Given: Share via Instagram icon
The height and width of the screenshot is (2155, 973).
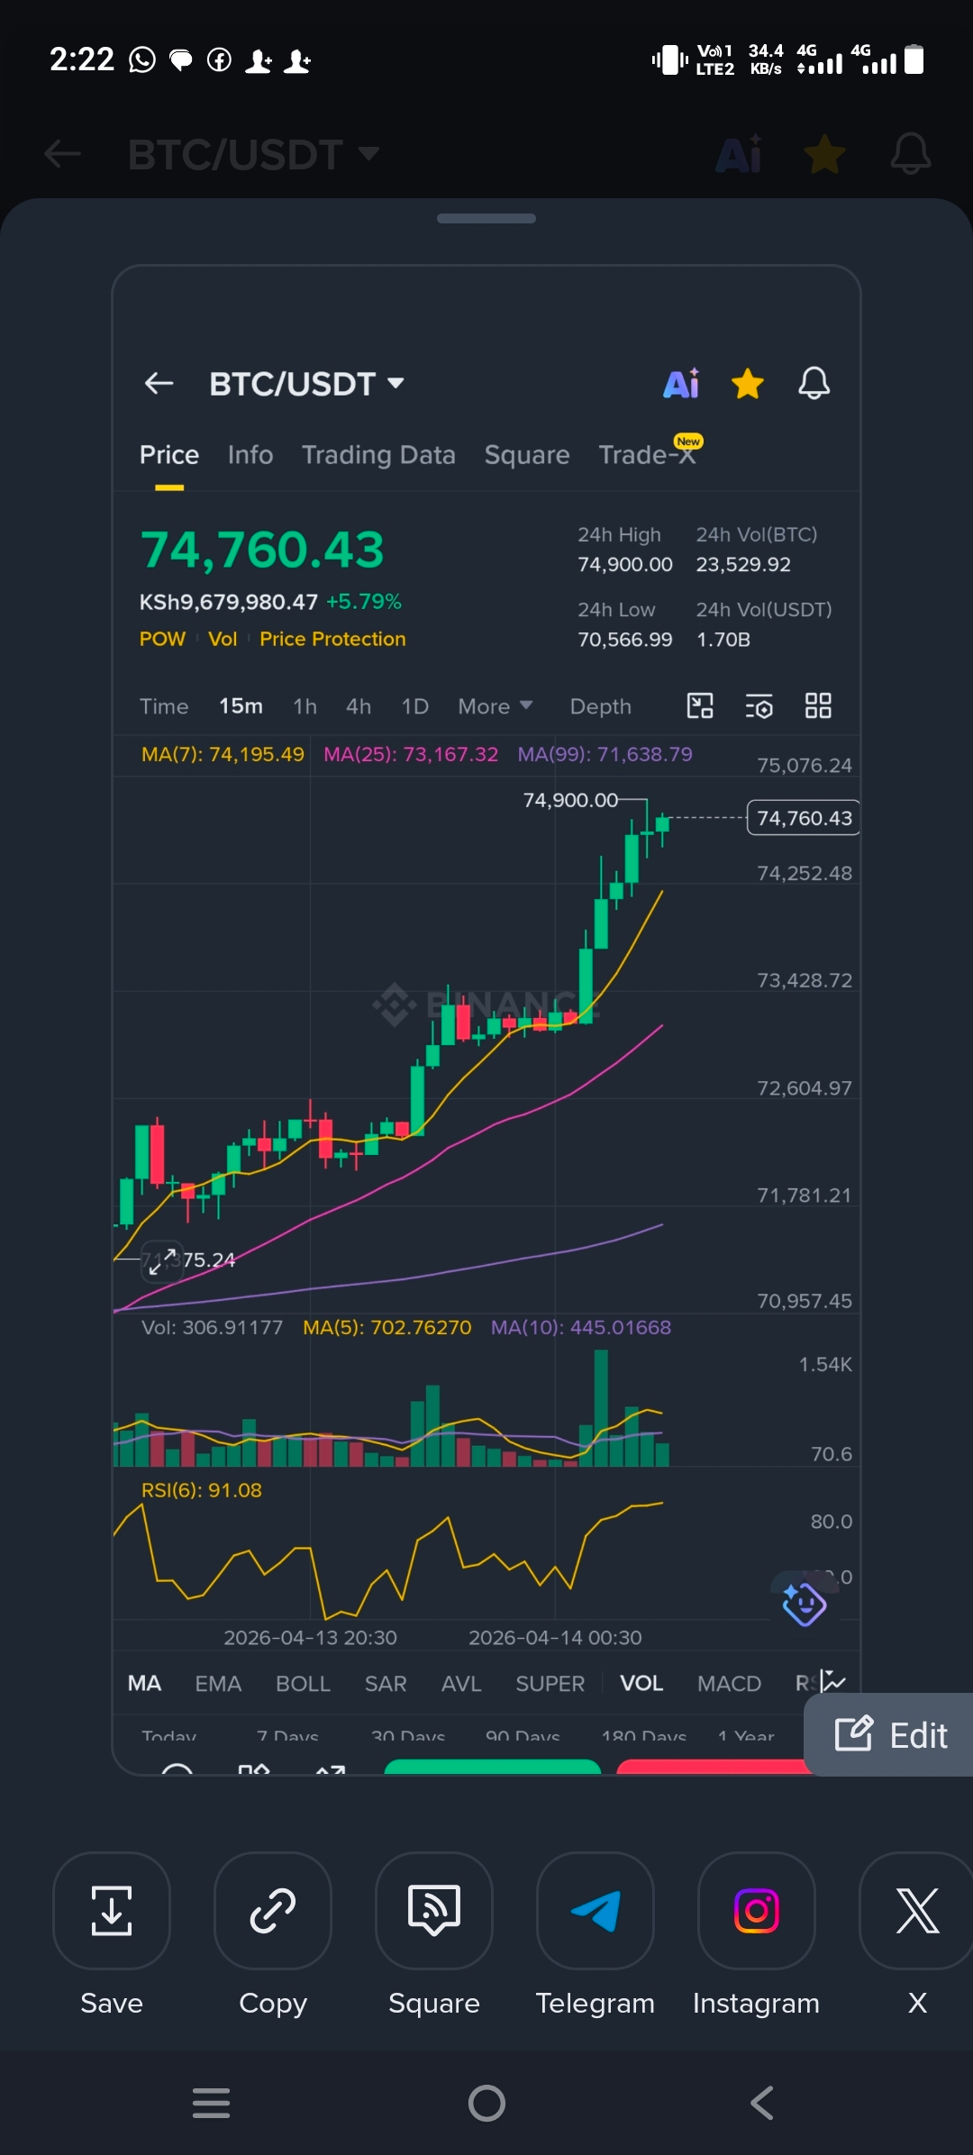Looking at the screenshot, I should click(757, 1911).
